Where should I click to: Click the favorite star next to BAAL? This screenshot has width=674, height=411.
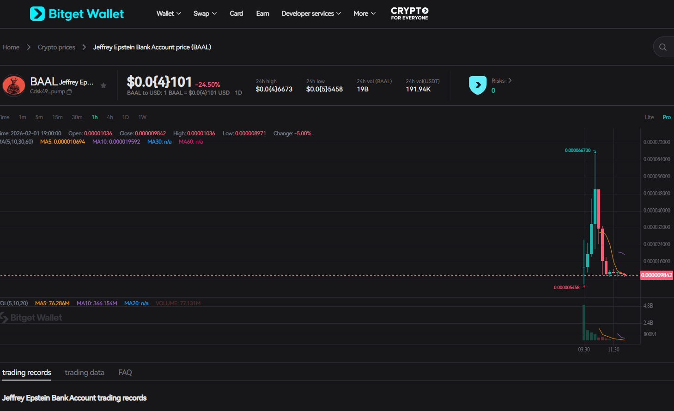pos(103,85)
